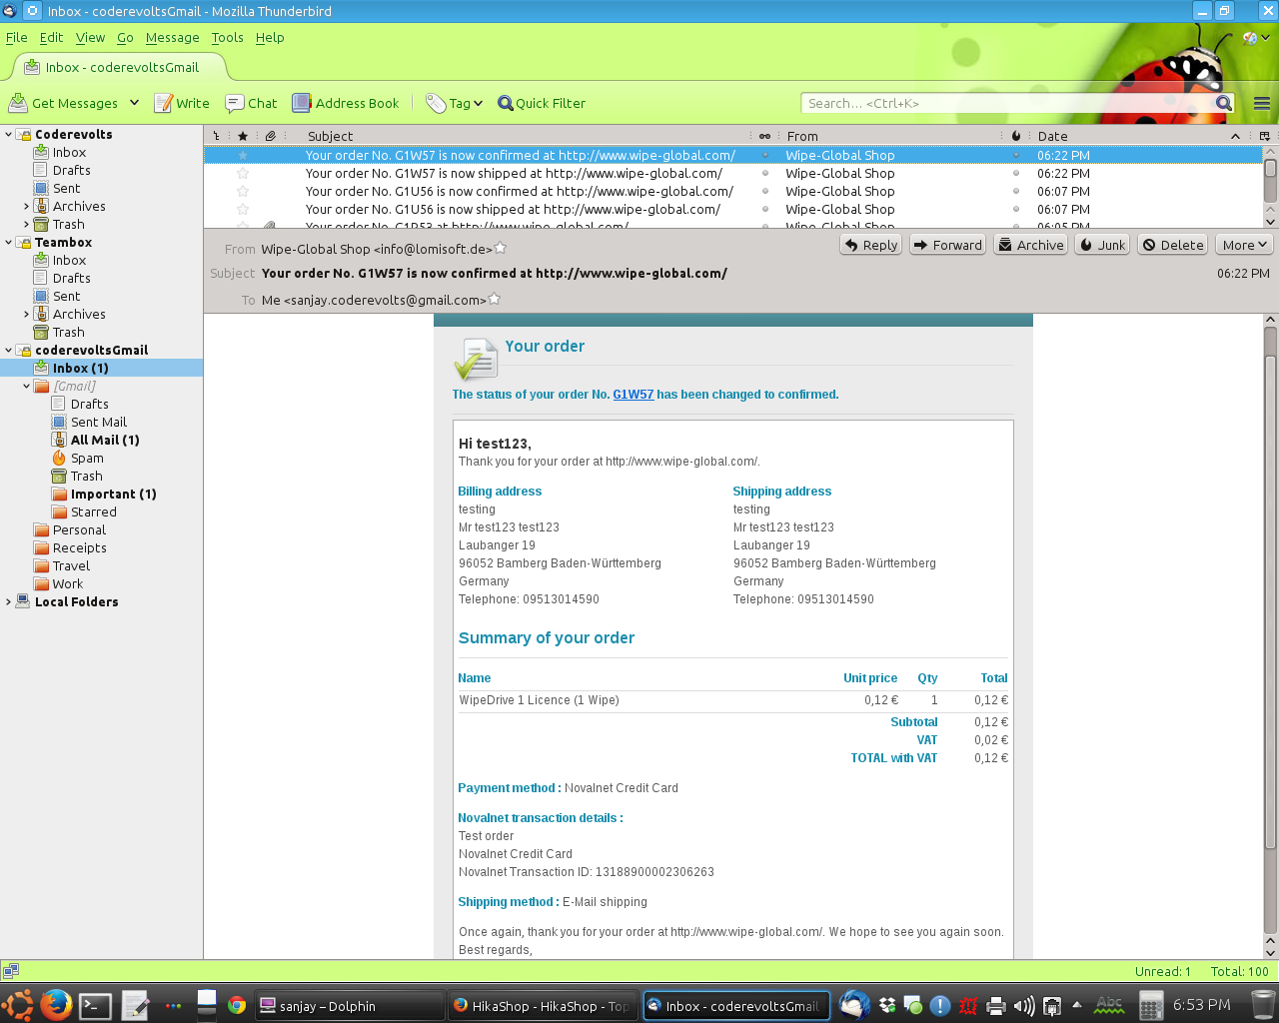Viewport: 1279px width, 1023px height.
Task: Click the volume speaker tray icon
Action: coord(1024,1006)
